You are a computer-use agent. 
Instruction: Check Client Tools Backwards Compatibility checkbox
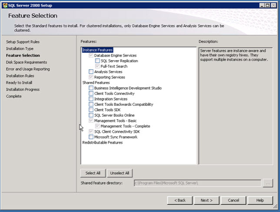pyautogui.click(x=91, y=104)
